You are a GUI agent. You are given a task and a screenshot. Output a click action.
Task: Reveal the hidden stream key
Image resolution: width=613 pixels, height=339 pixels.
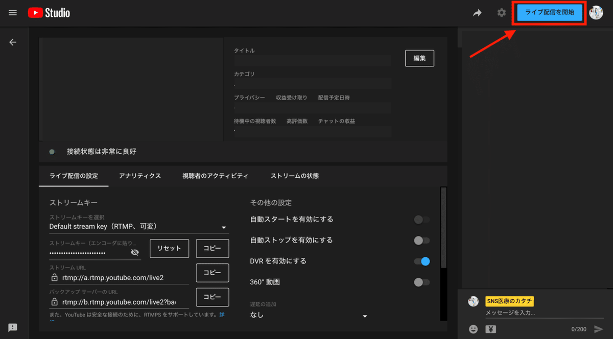click(135, 251)
